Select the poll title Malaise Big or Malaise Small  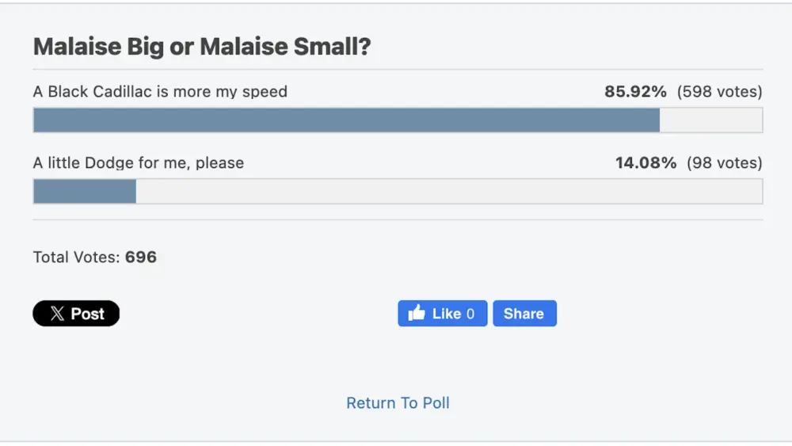[202, 48]
